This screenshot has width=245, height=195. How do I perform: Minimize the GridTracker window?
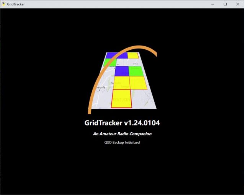click(213, 4)
